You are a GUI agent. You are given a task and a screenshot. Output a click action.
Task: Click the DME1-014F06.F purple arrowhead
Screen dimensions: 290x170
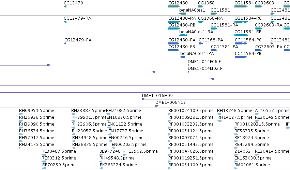tap(189, 65)
